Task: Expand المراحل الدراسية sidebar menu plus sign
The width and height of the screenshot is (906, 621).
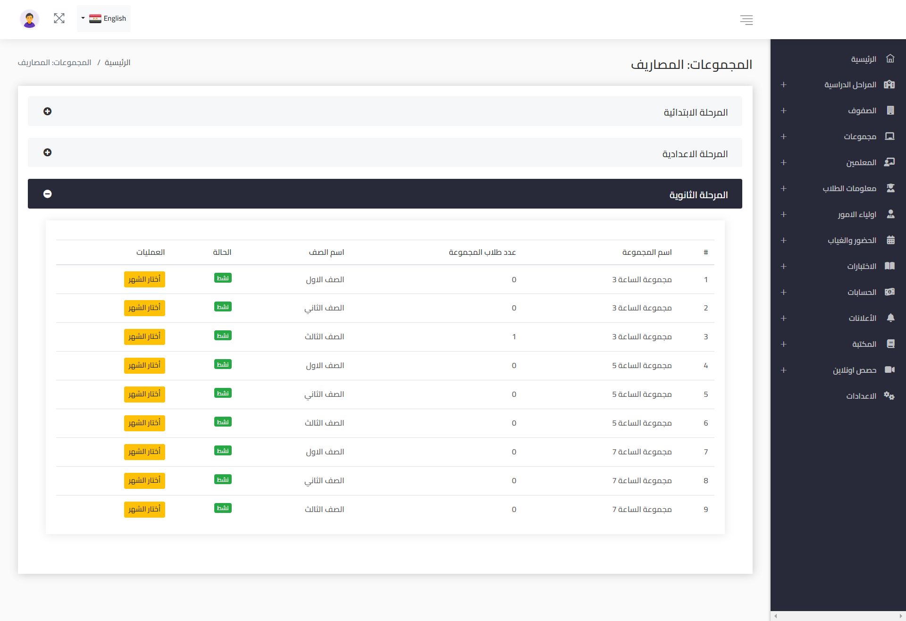Action: 783,84
